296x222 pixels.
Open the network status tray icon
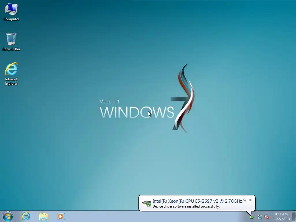(260, 217)
